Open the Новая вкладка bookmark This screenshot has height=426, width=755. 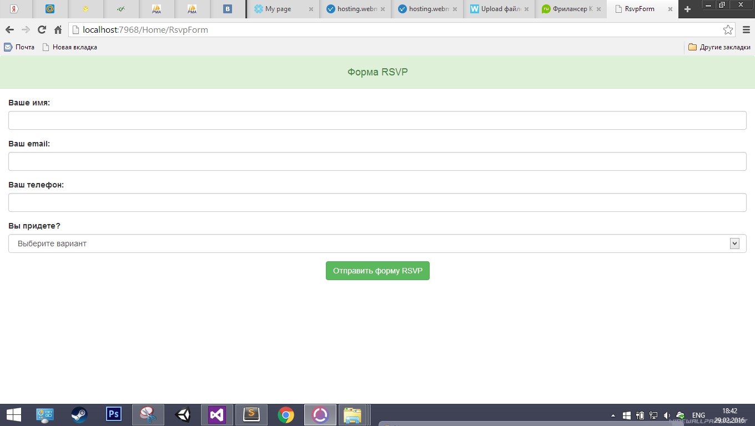(x=70, y=47)
